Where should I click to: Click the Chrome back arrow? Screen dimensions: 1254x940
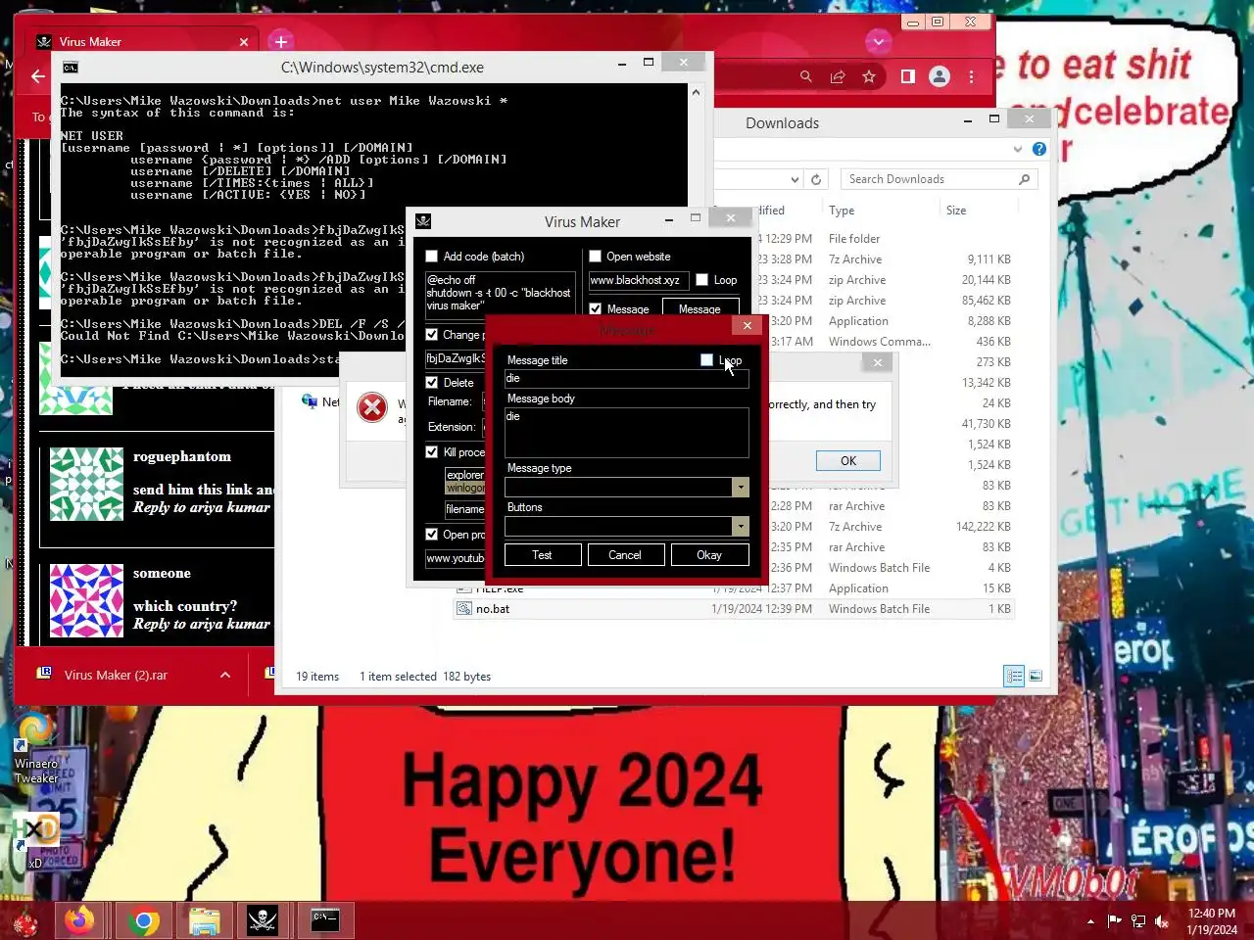[x=38, y=76]
